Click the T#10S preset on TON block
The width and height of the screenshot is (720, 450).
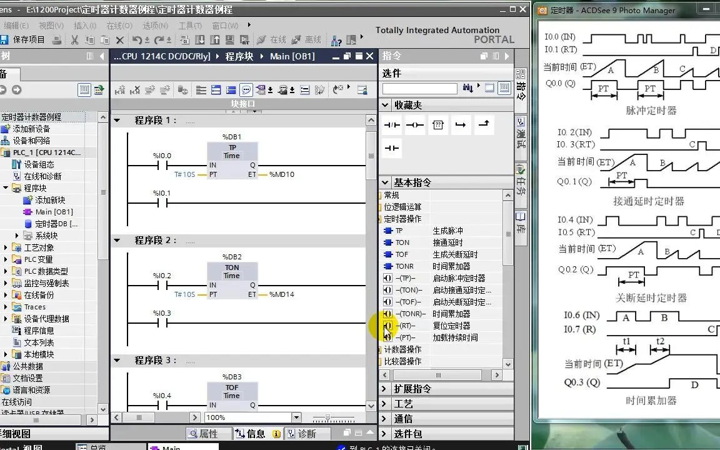(x=184, y=294)
